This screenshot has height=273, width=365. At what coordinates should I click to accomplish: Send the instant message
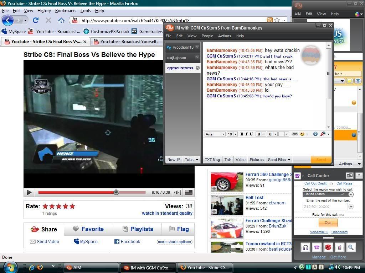[x=321, y=160]
